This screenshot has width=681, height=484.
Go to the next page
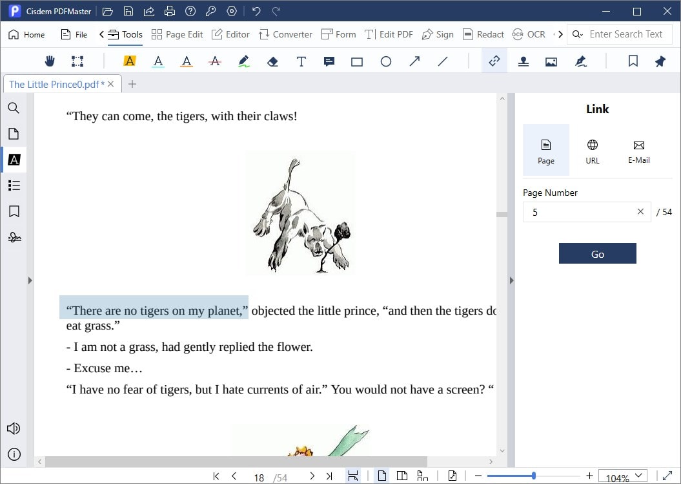312,476
